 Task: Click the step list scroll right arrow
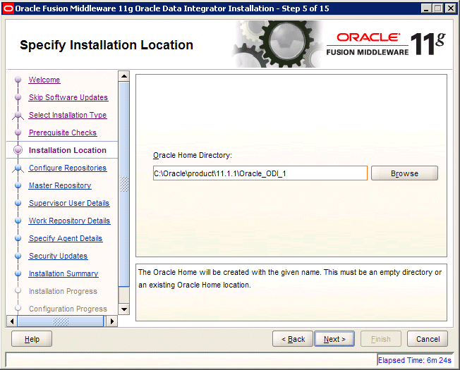(x=111, y=321)
